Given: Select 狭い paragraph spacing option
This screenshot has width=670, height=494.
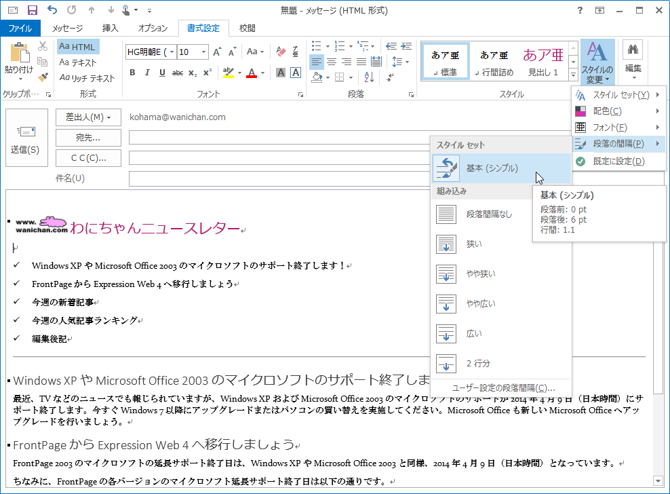Looking at the screenshot, I should pyautogui.click(x=501, y=244).
